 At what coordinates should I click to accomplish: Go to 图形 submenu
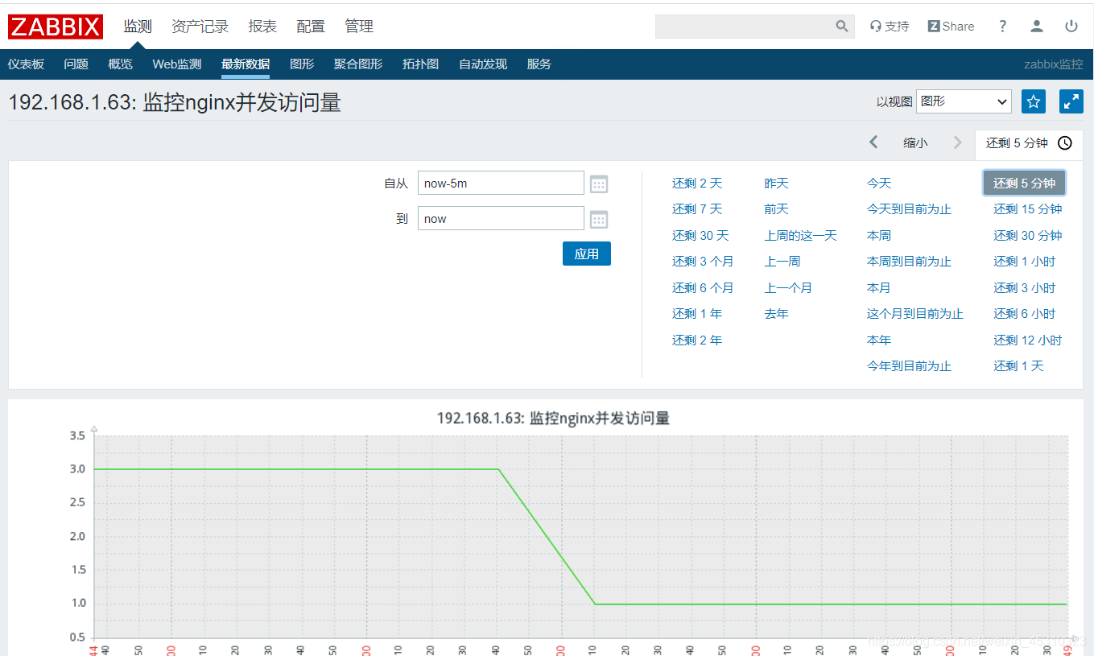(302, 64)
